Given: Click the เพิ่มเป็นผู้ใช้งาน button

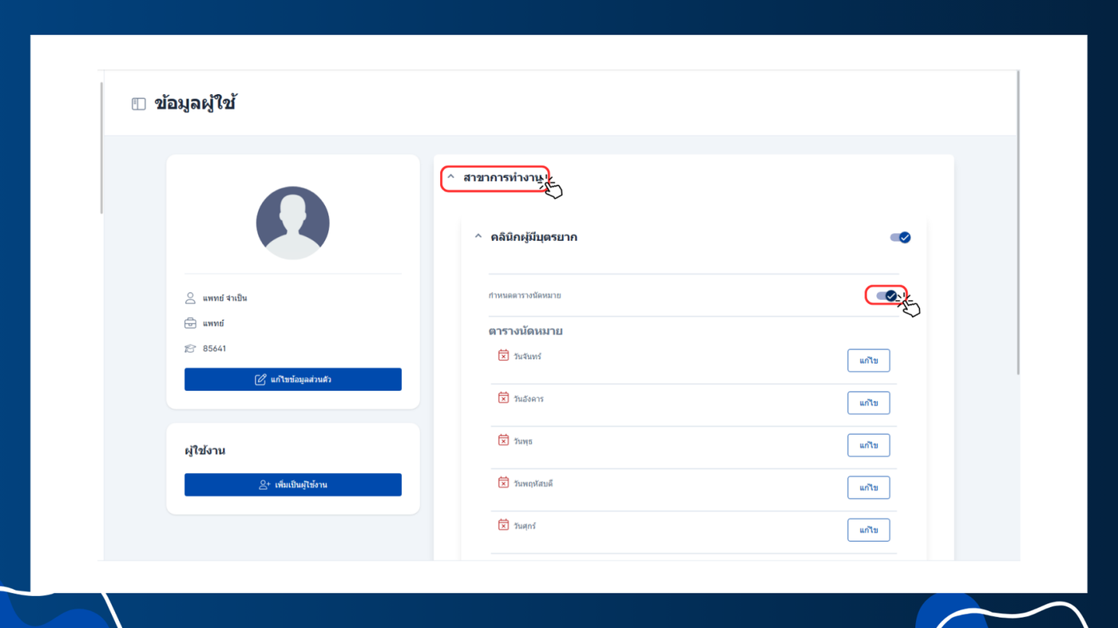Looking at the screenshot, I should coord(293,484).
